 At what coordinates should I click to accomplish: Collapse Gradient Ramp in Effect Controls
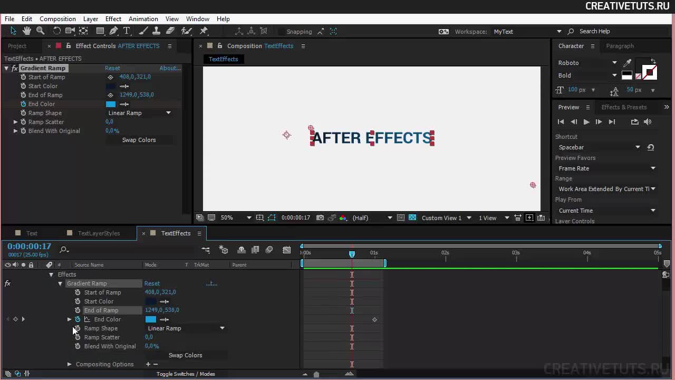click(6, 68)
